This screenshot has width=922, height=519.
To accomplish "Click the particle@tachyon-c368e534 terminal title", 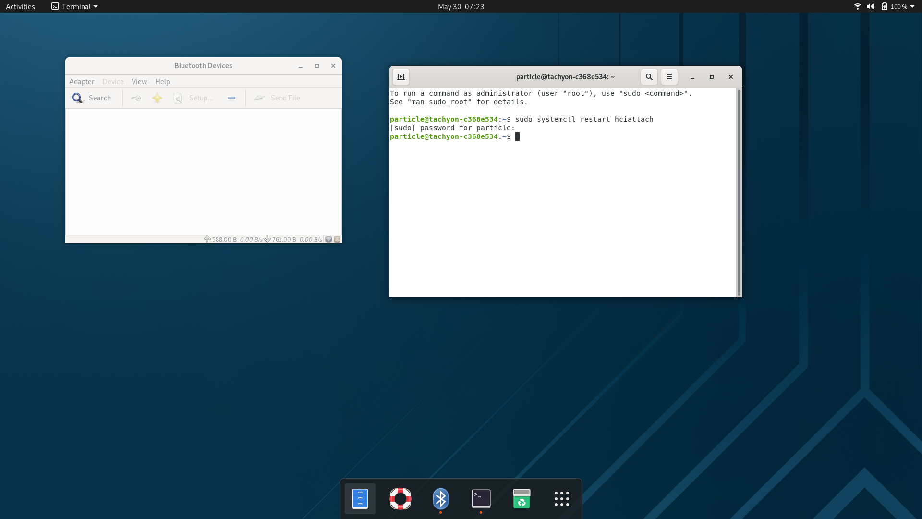I will (x=565, y=77).
